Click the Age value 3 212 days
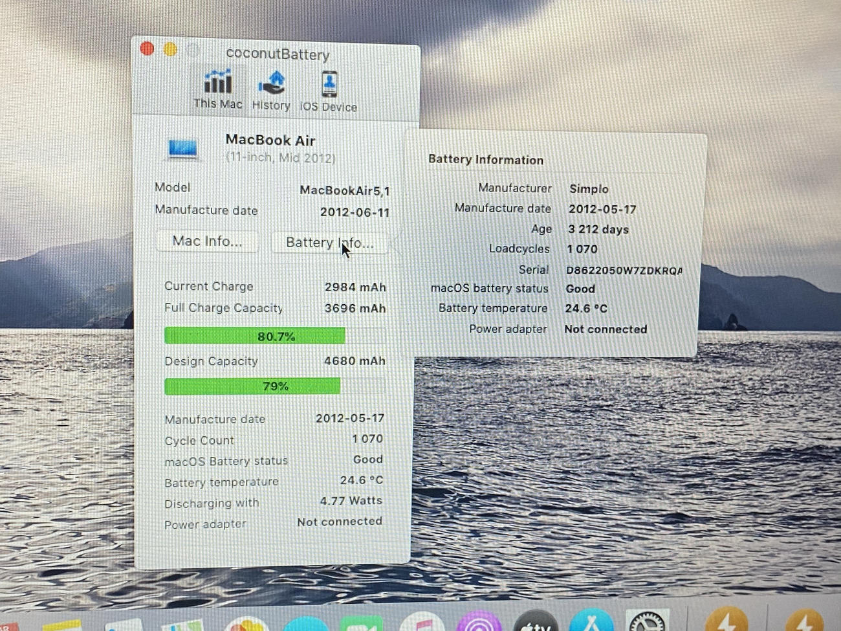Image resolution: width=841 pixels, height=631 pixels. pyautogui.click(x=598, y=229)
